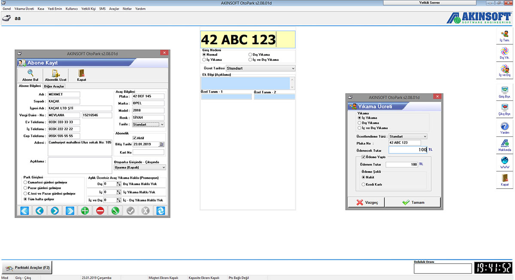Toggle the Aktif subscription checkbox
515x280 pixels.
(x=135, y=138)
